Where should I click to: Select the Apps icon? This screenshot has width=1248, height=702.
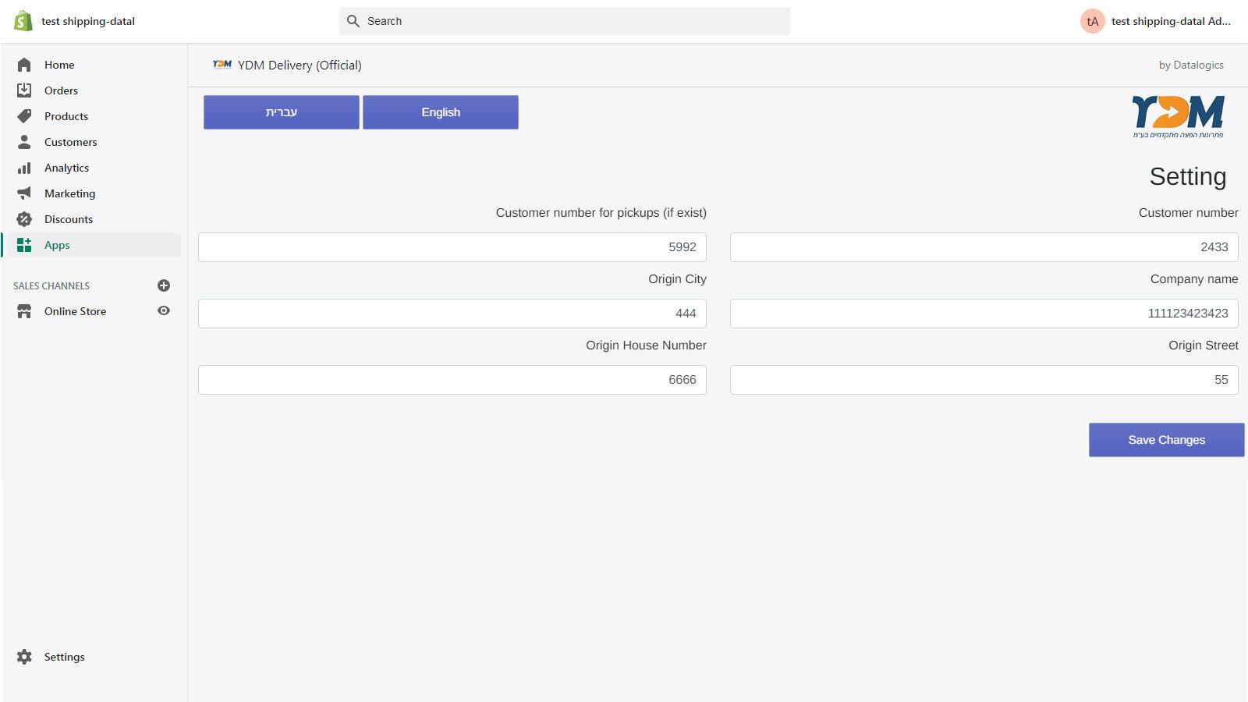pyautogui.click(x=23, y=245)
